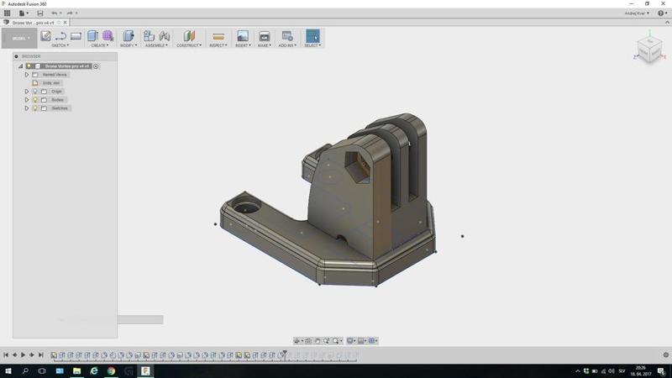
Task: Collapse the BROWSER panel with its dot
Action: pos(16,56)
